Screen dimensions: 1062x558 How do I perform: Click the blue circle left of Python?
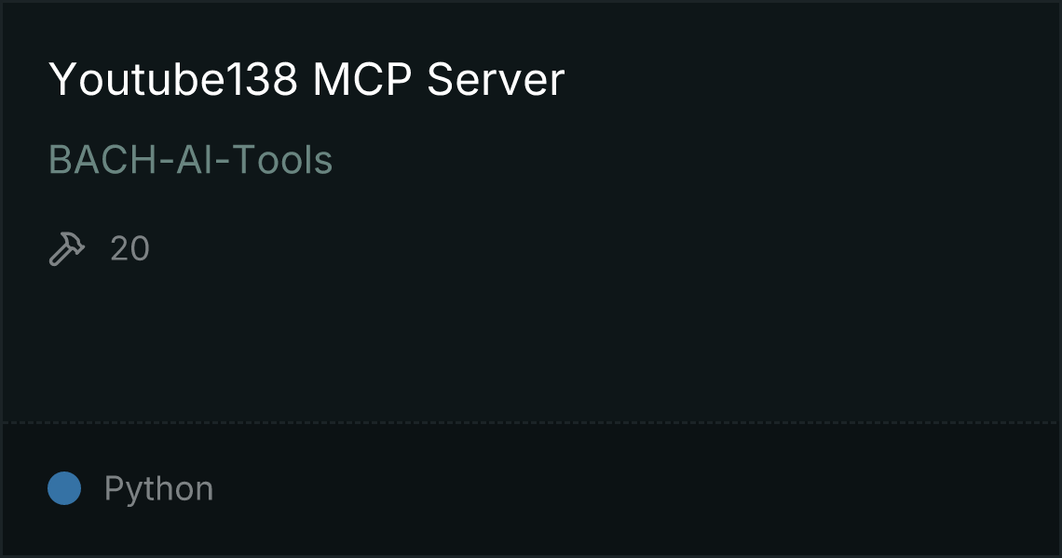(x=64, y=488)
